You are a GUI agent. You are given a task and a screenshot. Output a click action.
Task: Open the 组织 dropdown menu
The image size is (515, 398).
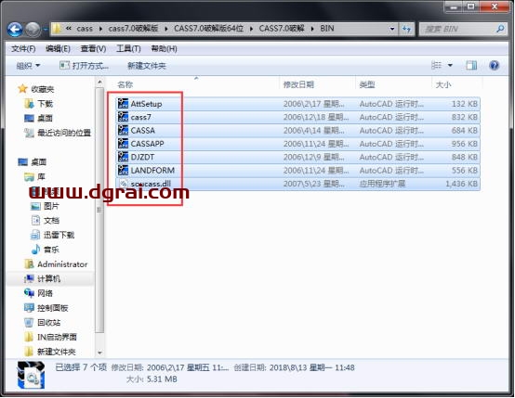click(28, 66)
